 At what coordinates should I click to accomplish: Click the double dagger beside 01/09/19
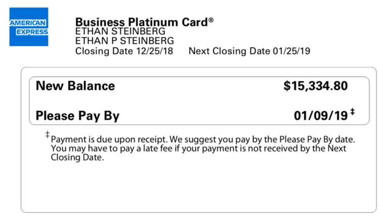352,112
